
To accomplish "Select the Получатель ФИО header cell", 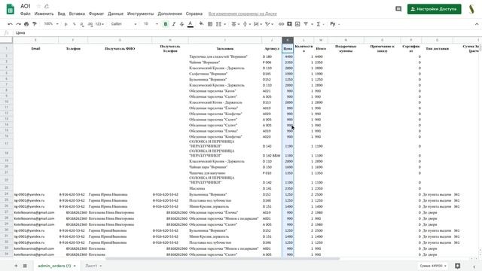I will [x=120, y=48].
